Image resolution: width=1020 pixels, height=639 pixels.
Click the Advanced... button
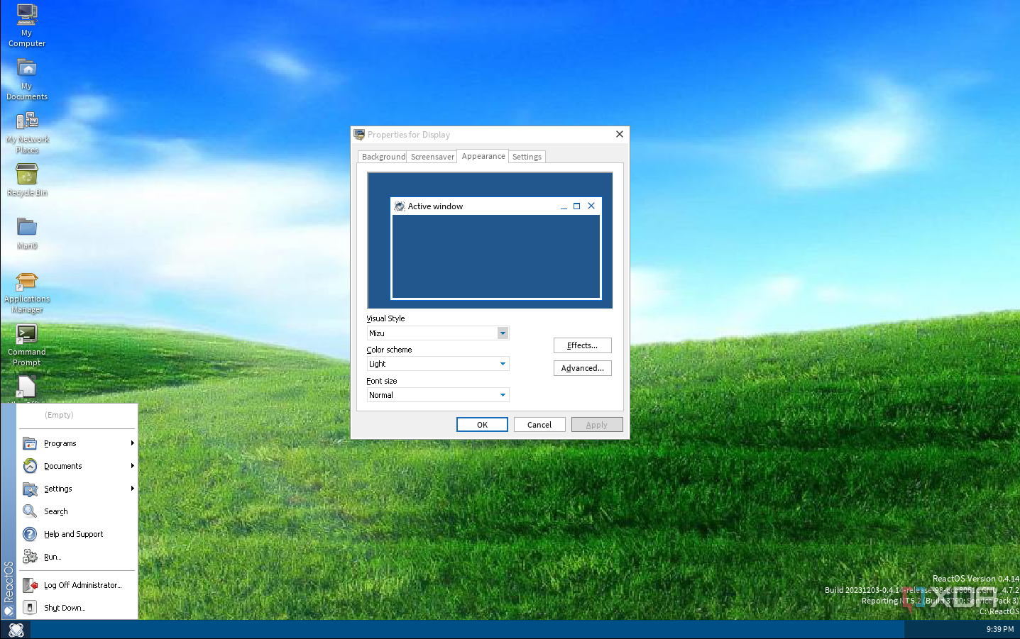pos(582,368)
